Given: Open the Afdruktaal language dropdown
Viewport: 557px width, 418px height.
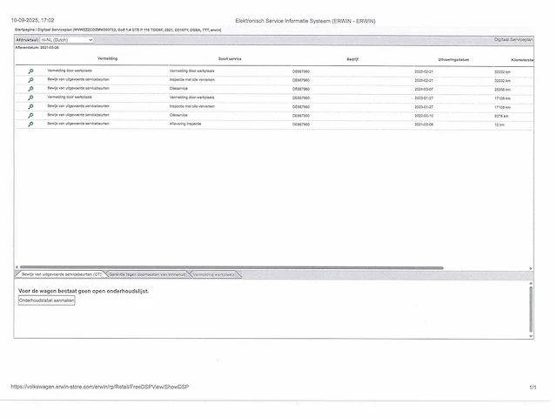Looking at the screenshot, I should click(67, 40).
